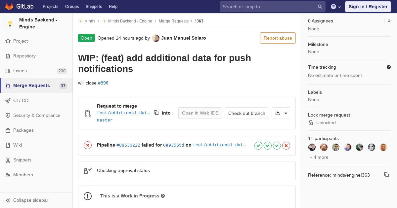Show the 4 more participants
Image resolution: width=397 pixels, height=208 pixels.
[319, 157]
